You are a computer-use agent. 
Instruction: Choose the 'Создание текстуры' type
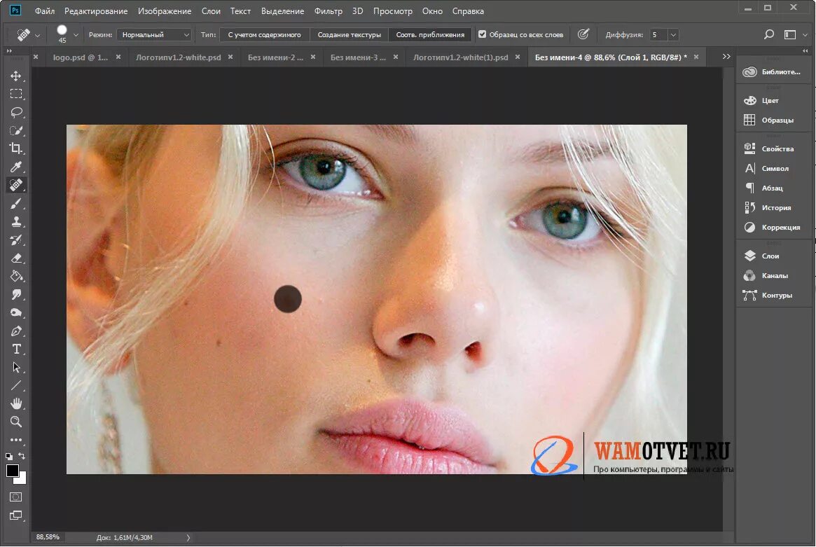(x=350, y=35)
